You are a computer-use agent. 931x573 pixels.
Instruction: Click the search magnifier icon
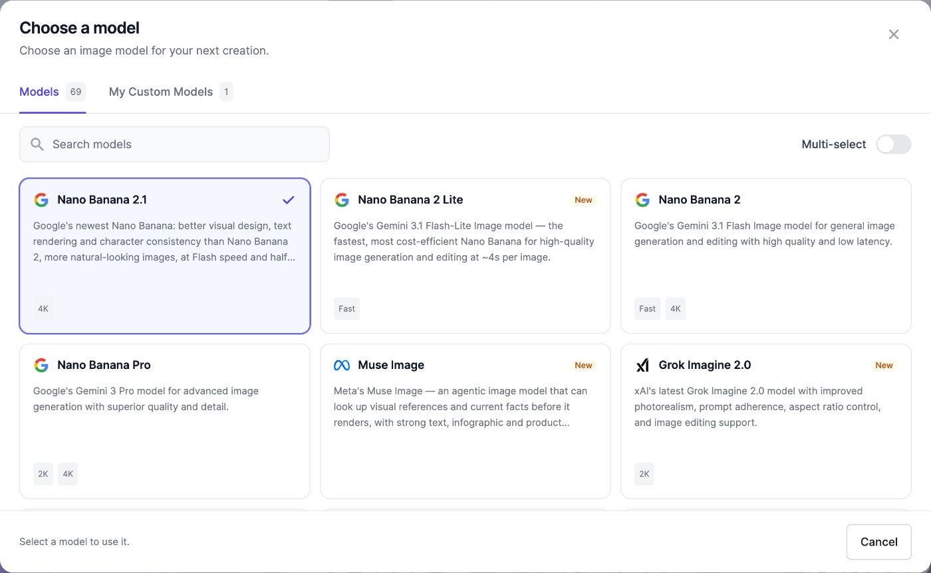point(38,144)
